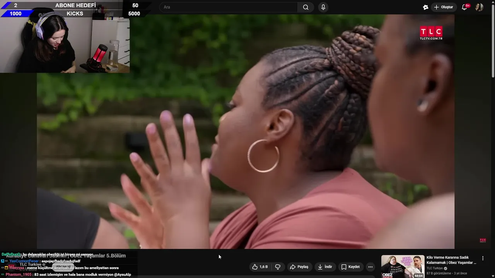Open recommended video thumbnail 44:04
This screenshot has width=495, height=278.
pos(403,266)
